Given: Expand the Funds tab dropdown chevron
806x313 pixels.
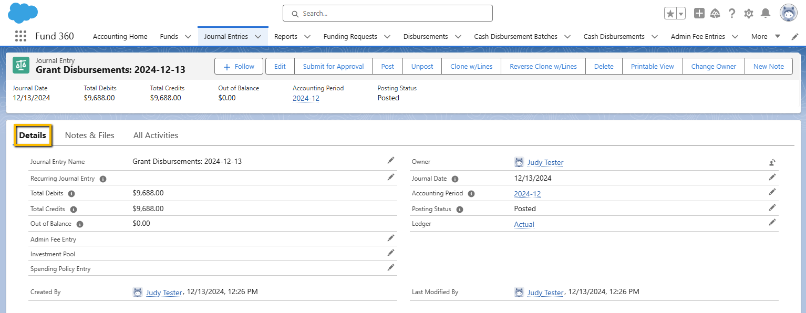Looking at the screenshot, I should tap(188, 37).
